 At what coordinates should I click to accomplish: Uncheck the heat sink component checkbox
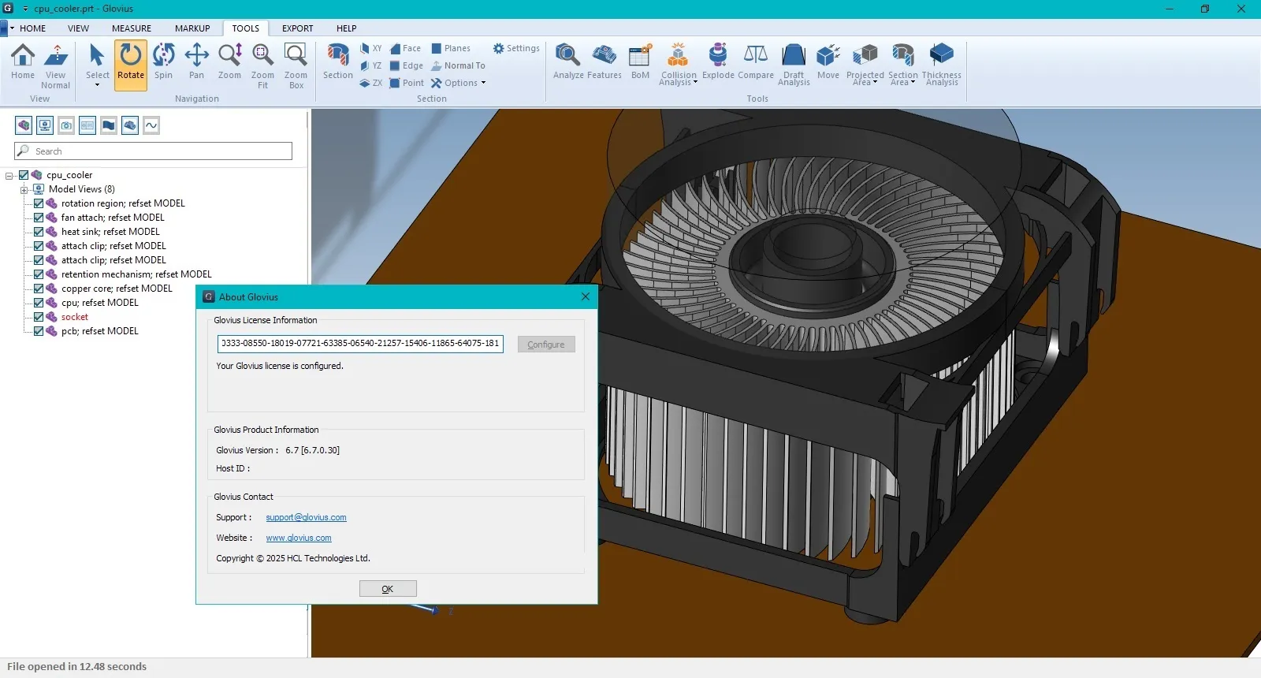tap(38, 232)
